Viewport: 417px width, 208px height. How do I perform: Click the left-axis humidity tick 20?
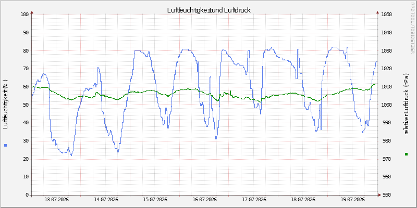click(26, 159)
